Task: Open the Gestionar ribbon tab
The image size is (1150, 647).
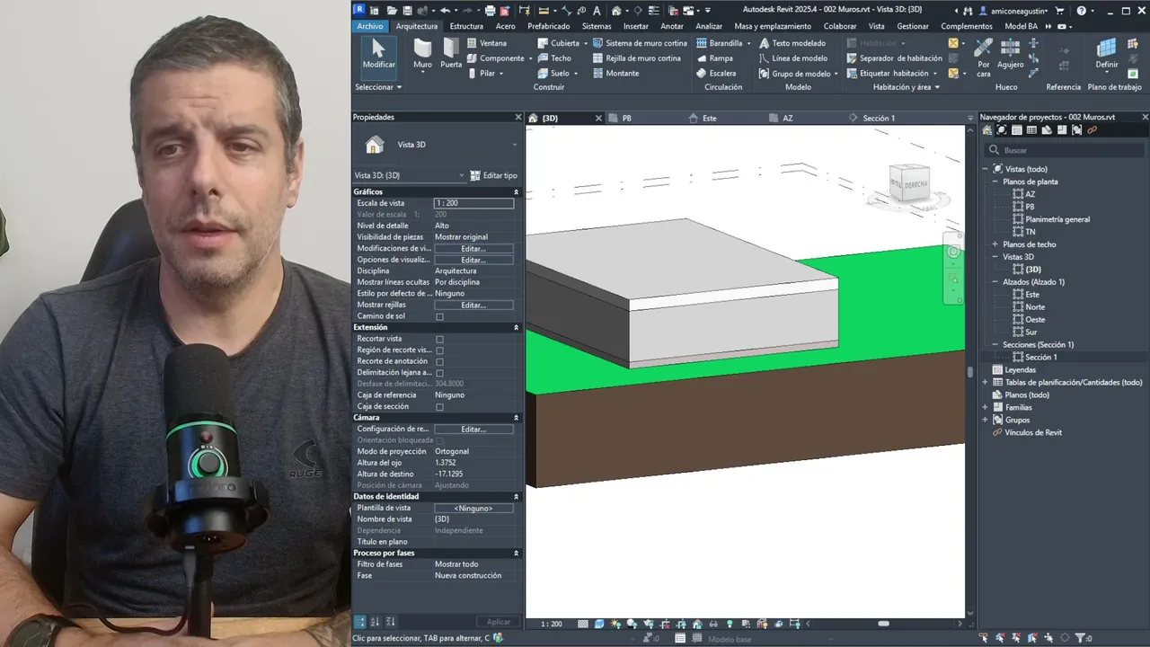Action: pos(913,26)
